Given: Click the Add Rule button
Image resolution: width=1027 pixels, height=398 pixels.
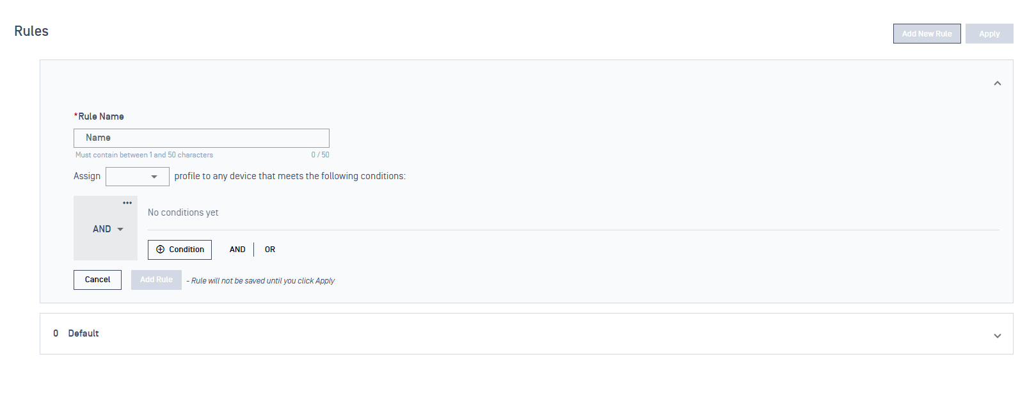Looking at the screenshot, I should [x=156, y=280].
